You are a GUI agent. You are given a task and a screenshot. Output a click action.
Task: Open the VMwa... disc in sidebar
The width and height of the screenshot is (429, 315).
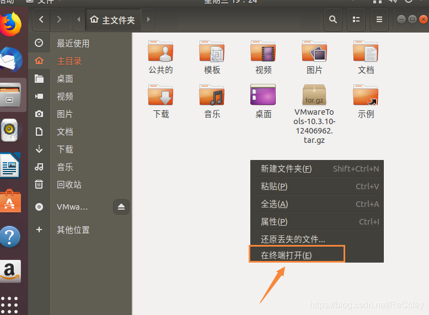pos(72,207)
